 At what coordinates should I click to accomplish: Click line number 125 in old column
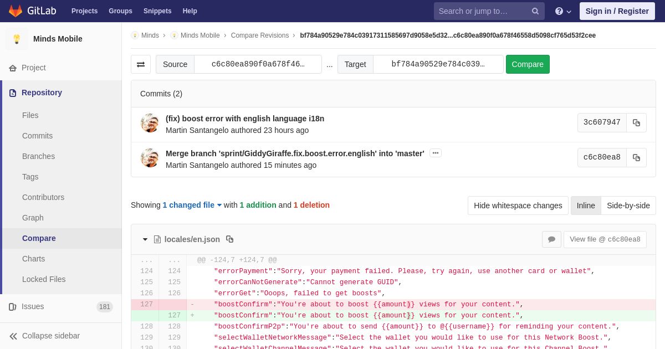click(146, 282)
